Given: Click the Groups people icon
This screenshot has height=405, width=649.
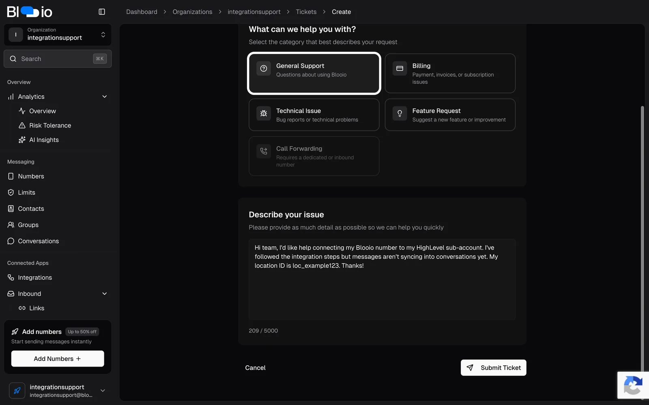Looking at the screenshot, I should click(11, 225).
